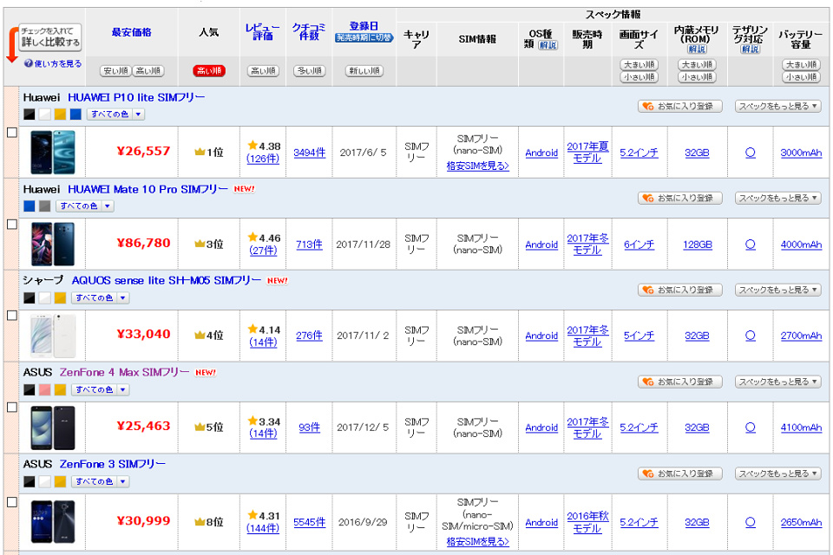833x555 pixels.
Task: Open all-colors dropdown for AQUOS sense lite
Action: (x=100, y=298)
